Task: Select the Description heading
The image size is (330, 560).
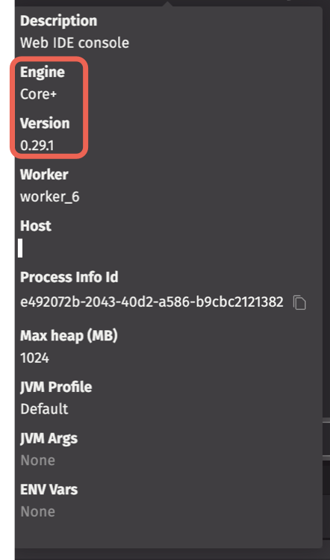Action: click(x=58, y=21)
